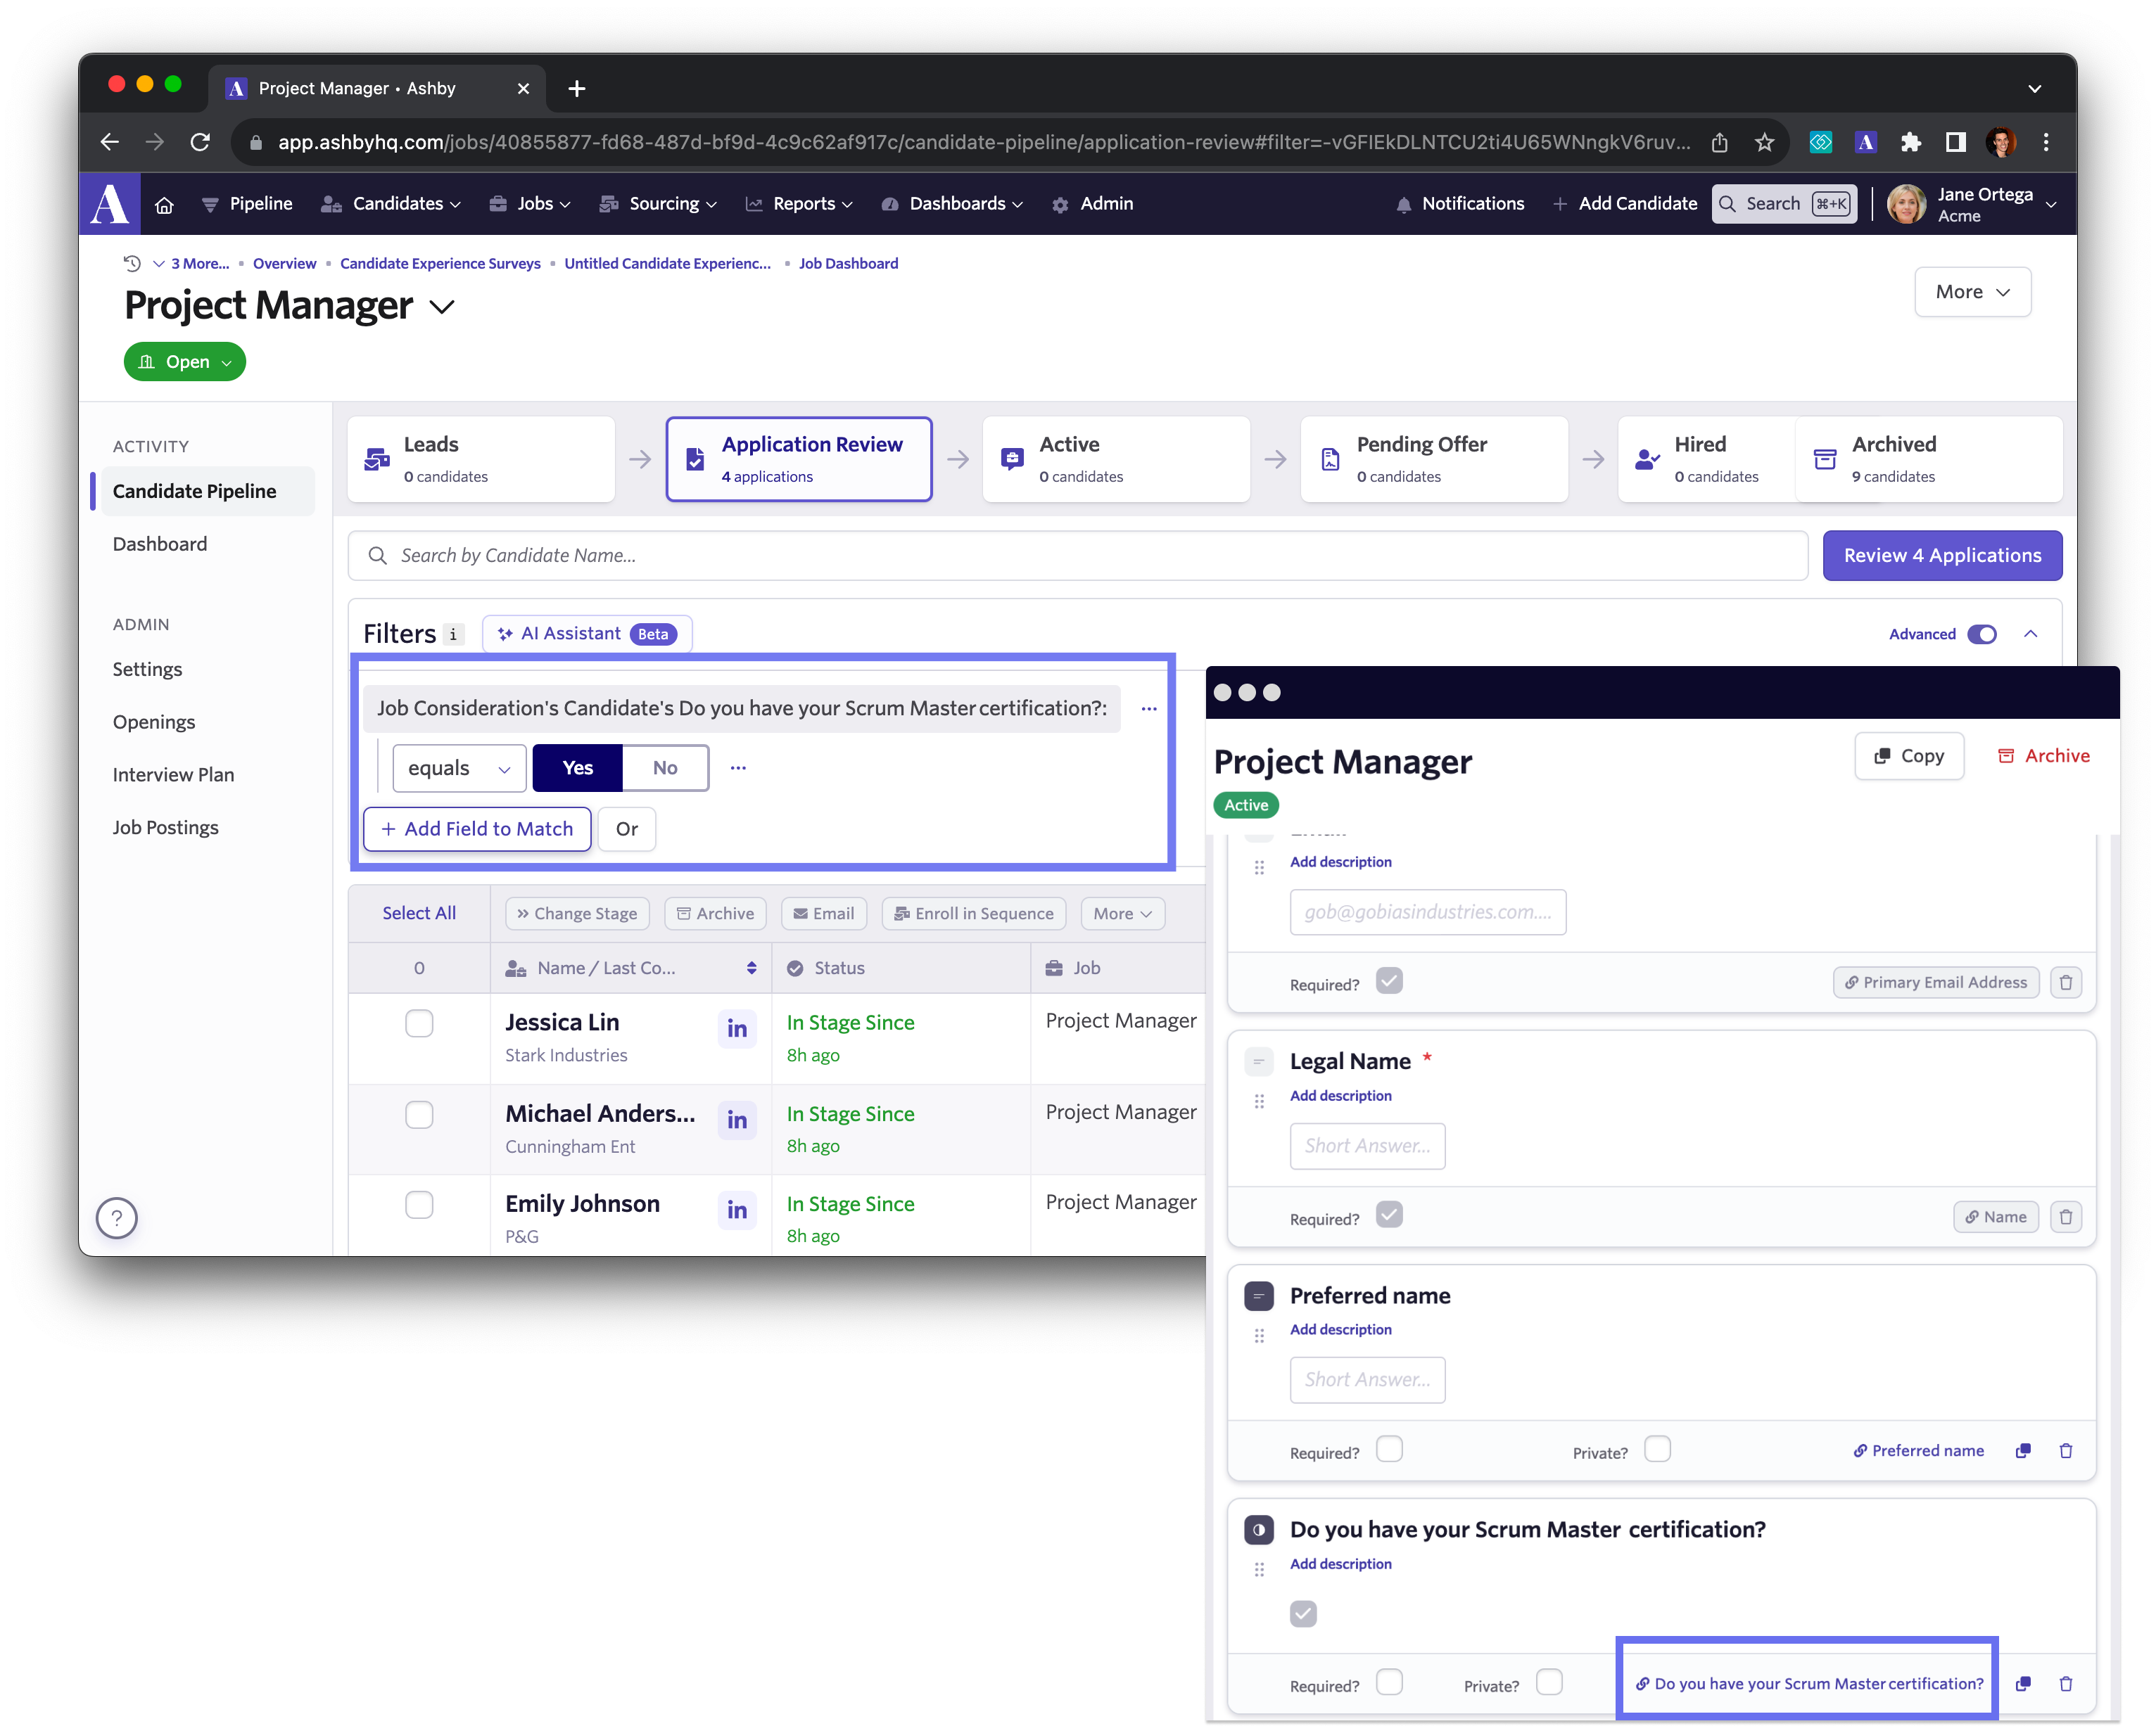Click Jessica Lin's LinkedIn icon
Screen dimensions: 2156x1726
737,1028
